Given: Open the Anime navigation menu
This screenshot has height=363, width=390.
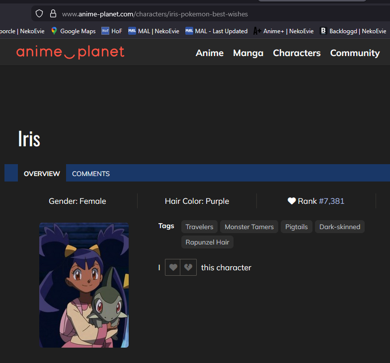Looking at the screenshot, I should (210, 53).
